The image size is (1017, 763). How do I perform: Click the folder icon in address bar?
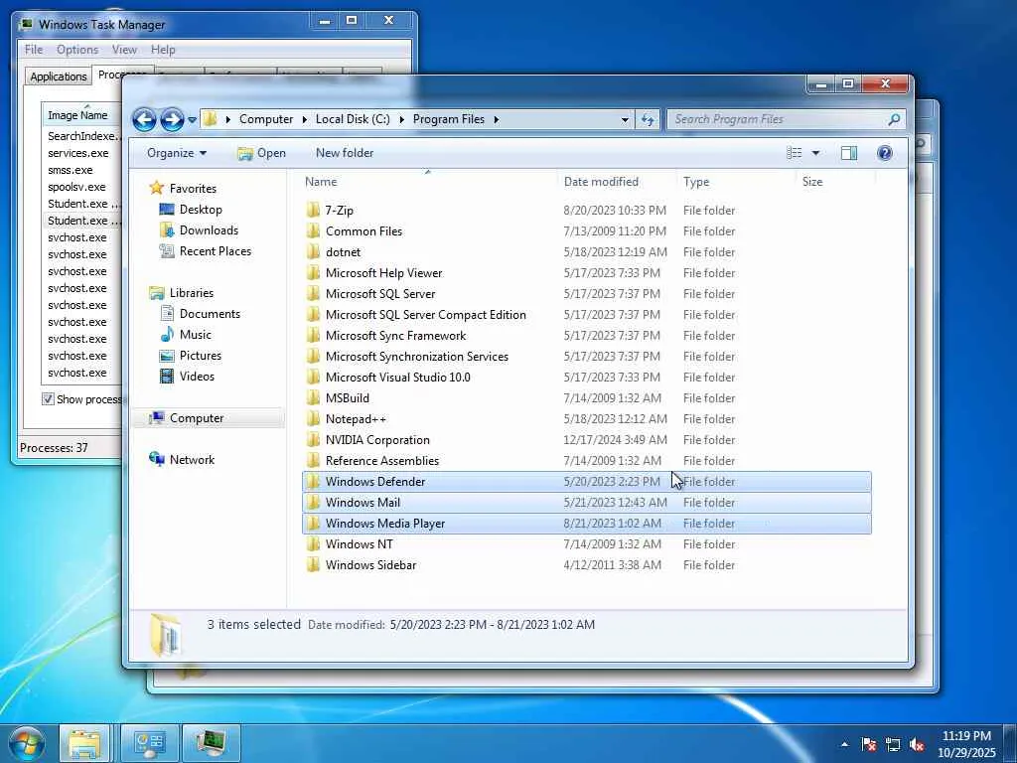(x=210, y=119)
